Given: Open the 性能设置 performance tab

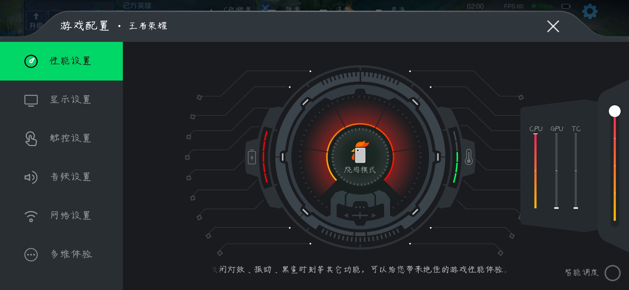Looking at the screenshot, I should click(61, 61).
